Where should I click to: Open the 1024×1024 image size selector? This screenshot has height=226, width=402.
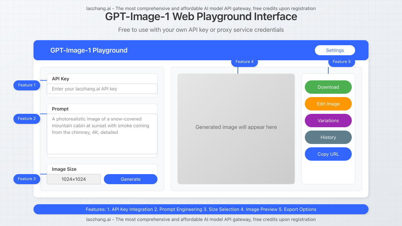pos(74,179)
